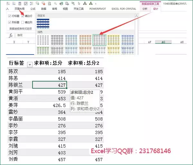Open the 公式 ribbon tab
Image resolution: width=193 pixels, height=165 pixels.
coord(33,9)
